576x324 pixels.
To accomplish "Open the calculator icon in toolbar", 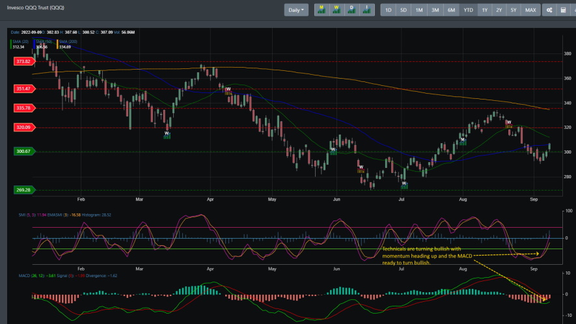I will point(563,10).
